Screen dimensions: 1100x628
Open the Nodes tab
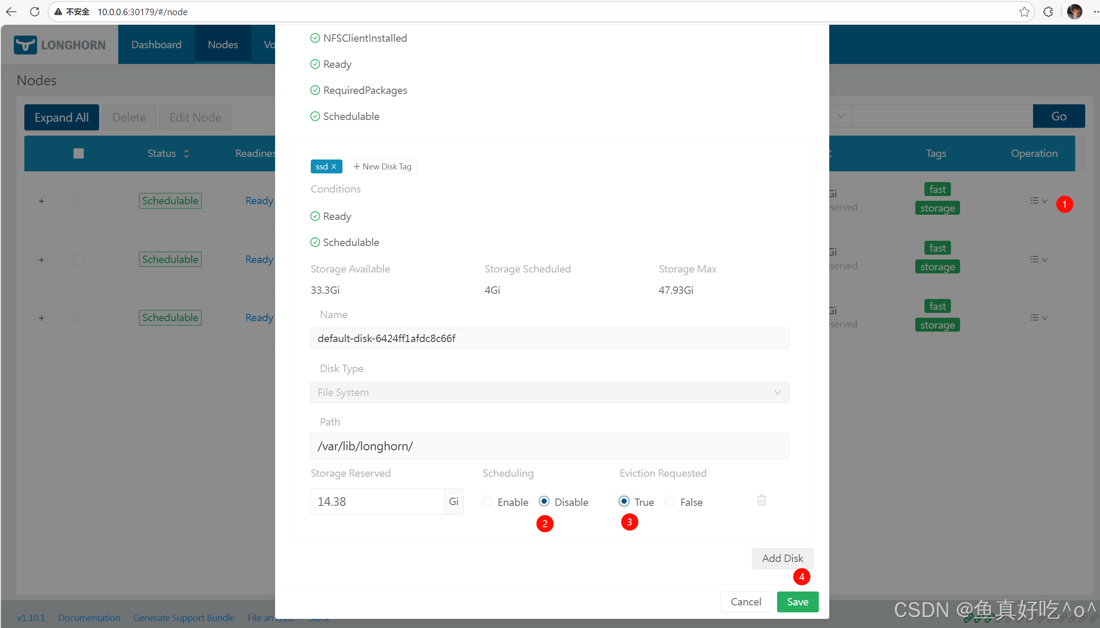pyautogui.click(x=223, y=45)
